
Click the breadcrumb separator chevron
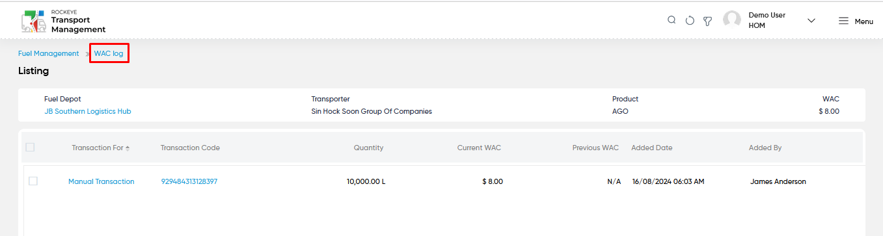pyautogui.click(x=87, y=53)
